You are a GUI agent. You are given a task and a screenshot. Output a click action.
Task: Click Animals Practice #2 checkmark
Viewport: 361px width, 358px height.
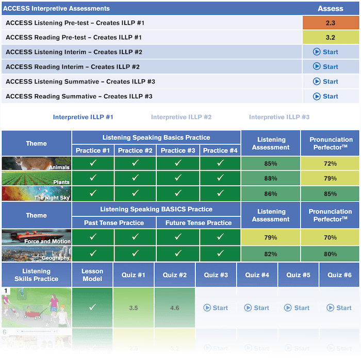(x=135, y=163)
